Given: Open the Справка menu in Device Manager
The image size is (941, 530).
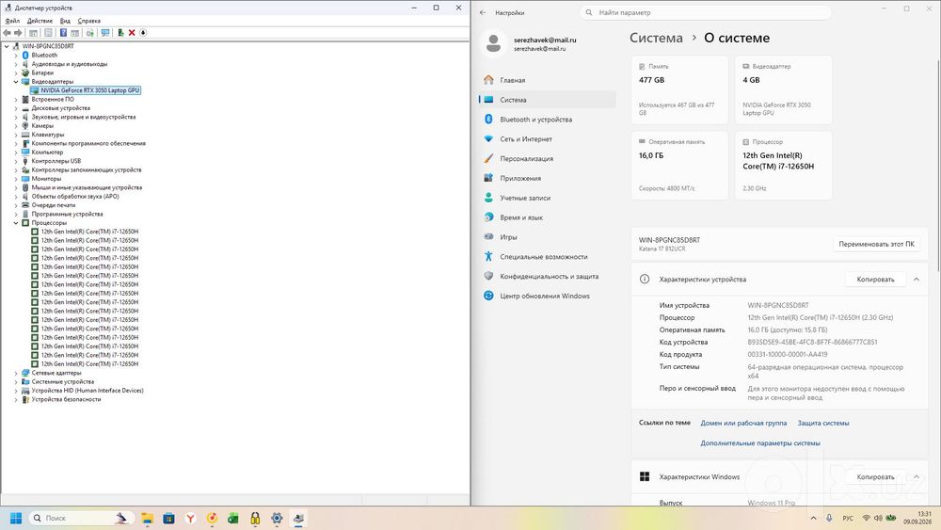Looking at the screenshot, I should tap(88, 21).
